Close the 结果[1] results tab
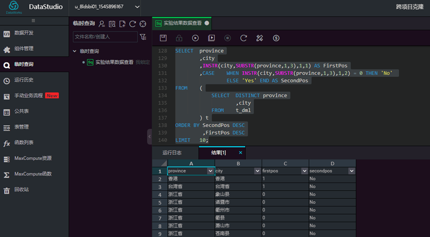 [x=241, y=152]
